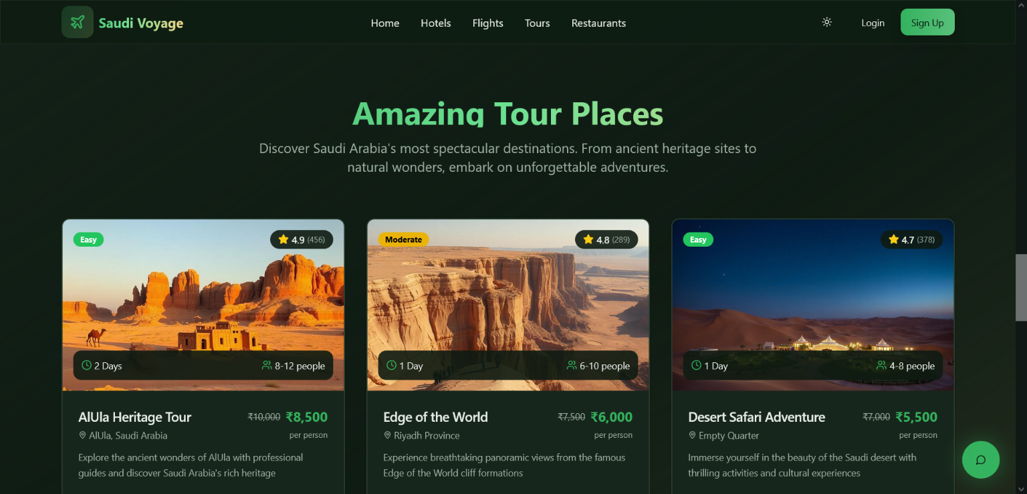Click the people icon next to 4-8 people
This screenshot has width=1027, height=494.
click(x=881, y=366)
